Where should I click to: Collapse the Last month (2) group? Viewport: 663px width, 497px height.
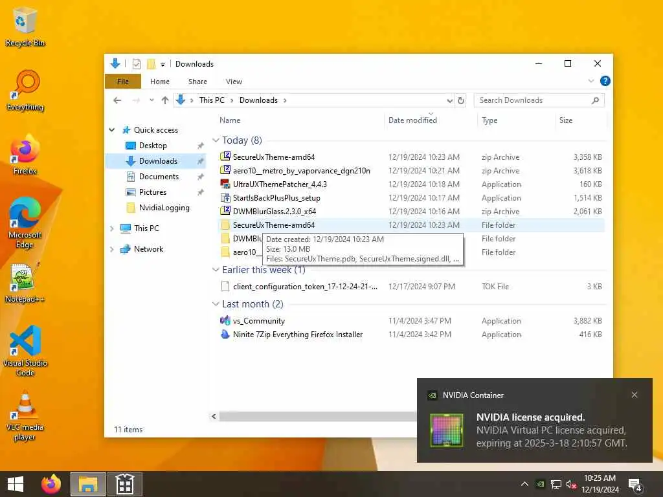pos(216,304)
